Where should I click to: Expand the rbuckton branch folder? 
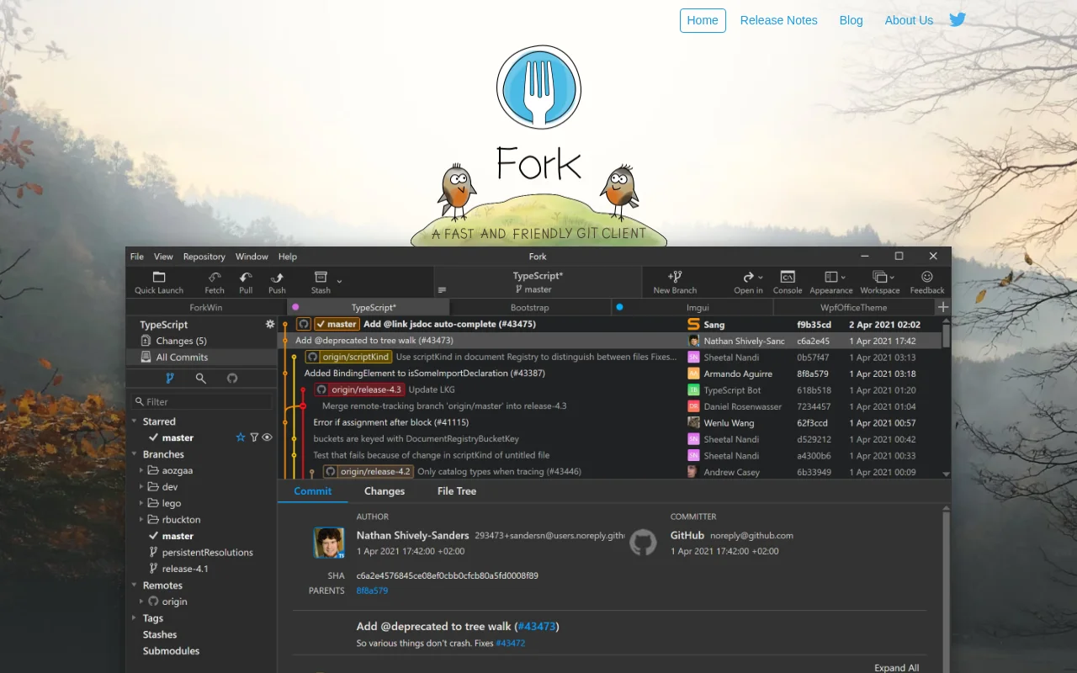[141, 520]
